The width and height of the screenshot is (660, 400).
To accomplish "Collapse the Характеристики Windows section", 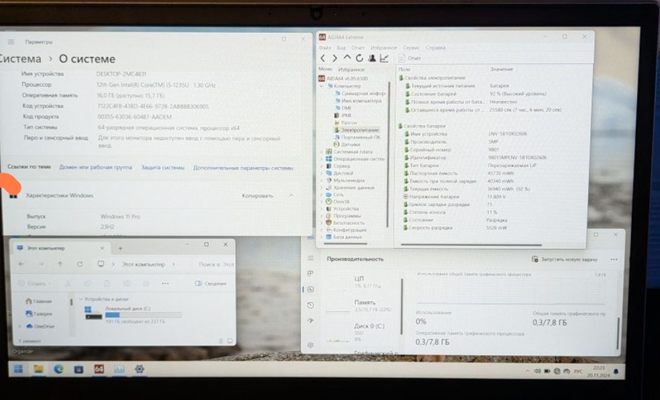I will click(x=291, y=195).
